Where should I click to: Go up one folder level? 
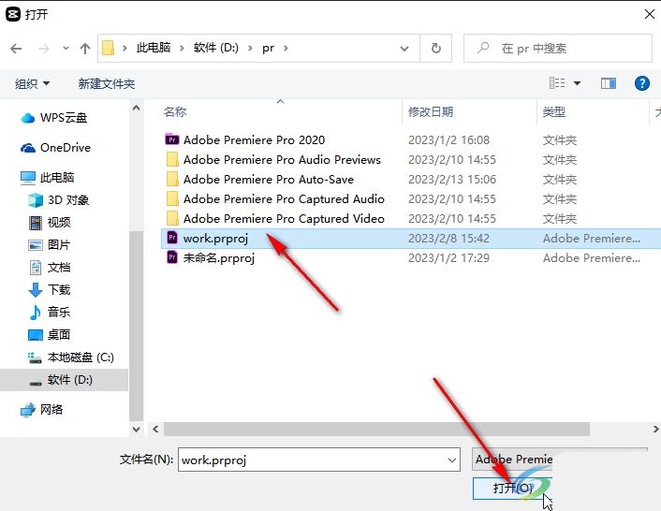(85, 49)
